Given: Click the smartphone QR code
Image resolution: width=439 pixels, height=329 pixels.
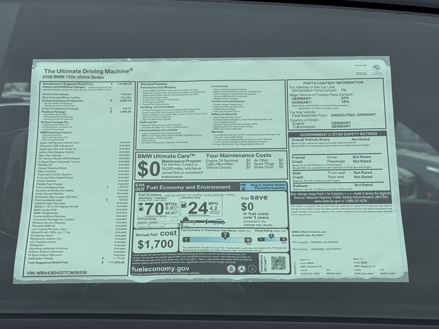Looking at the screenshot, I should click(278, 263).
